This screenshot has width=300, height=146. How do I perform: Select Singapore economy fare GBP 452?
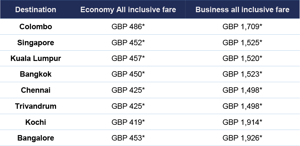(128, 43)
